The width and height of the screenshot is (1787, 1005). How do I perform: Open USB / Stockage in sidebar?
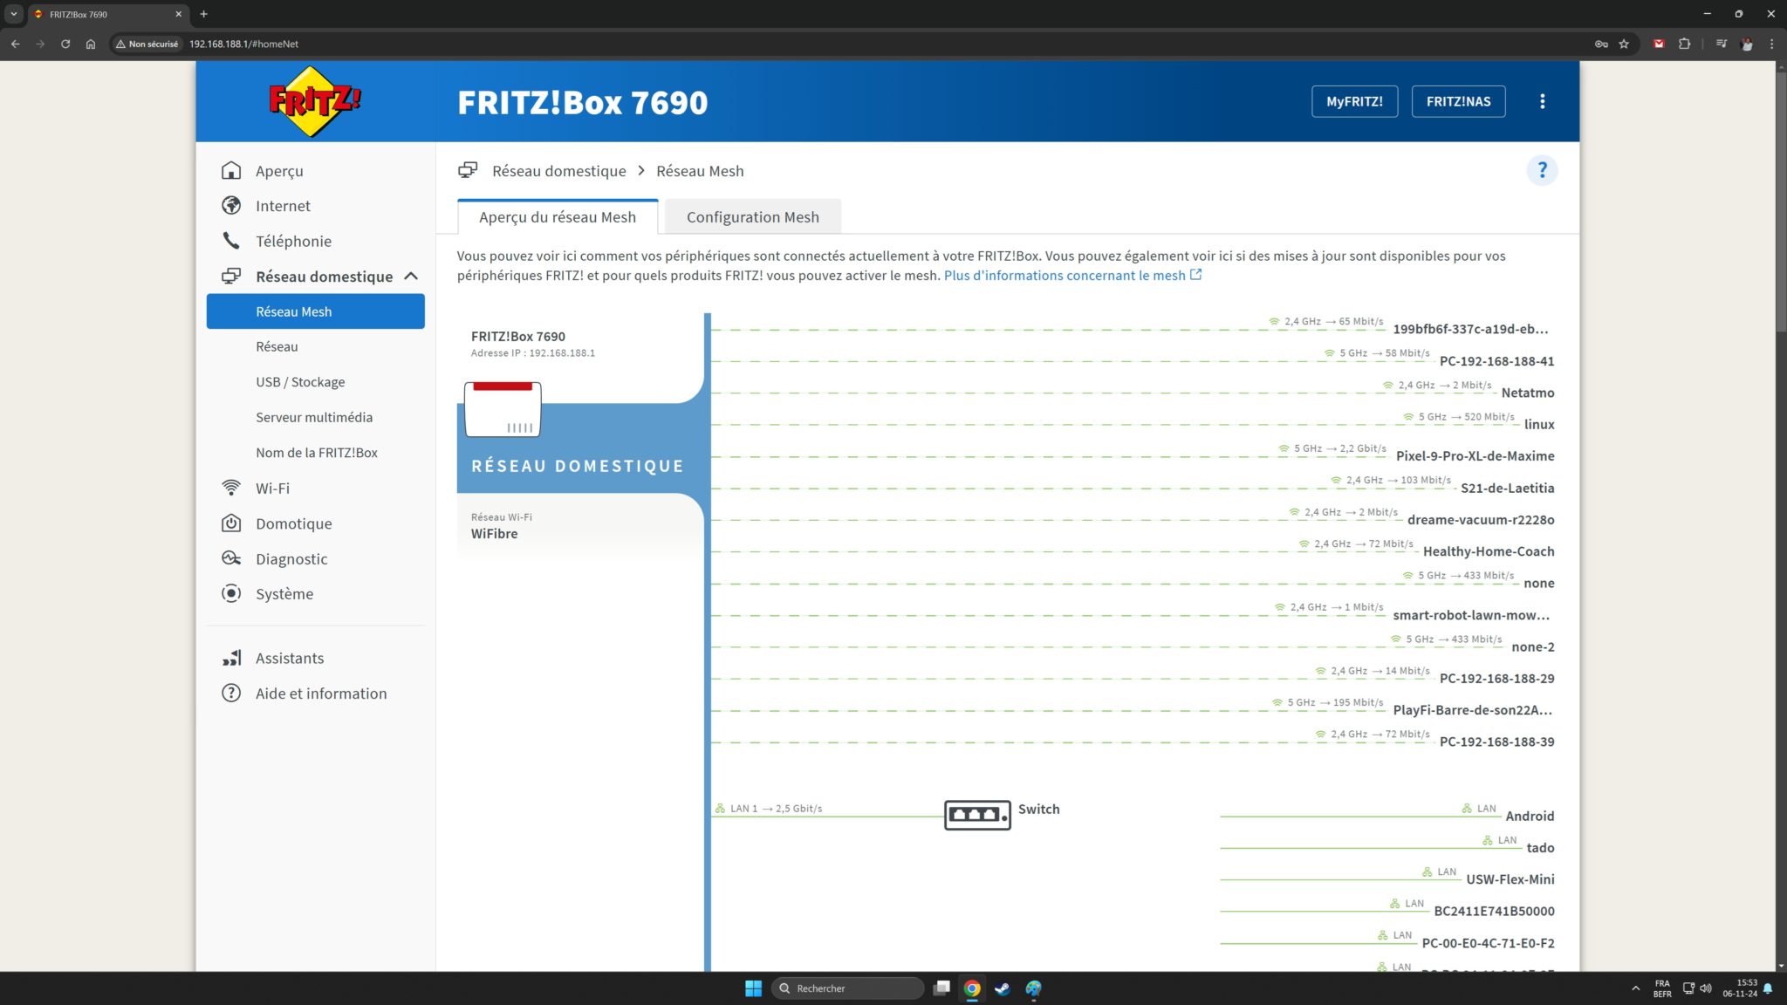click(300, 382)
